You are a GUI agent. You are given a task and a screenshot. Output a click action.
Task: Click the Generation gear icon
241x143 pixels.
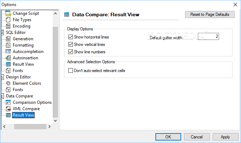click(8, 39)
